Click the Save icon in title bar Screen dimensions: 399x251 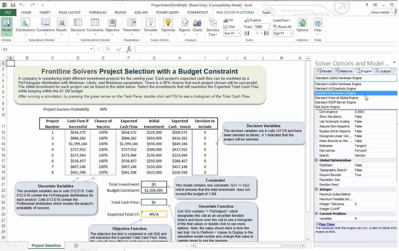click(x=13, y=5)
